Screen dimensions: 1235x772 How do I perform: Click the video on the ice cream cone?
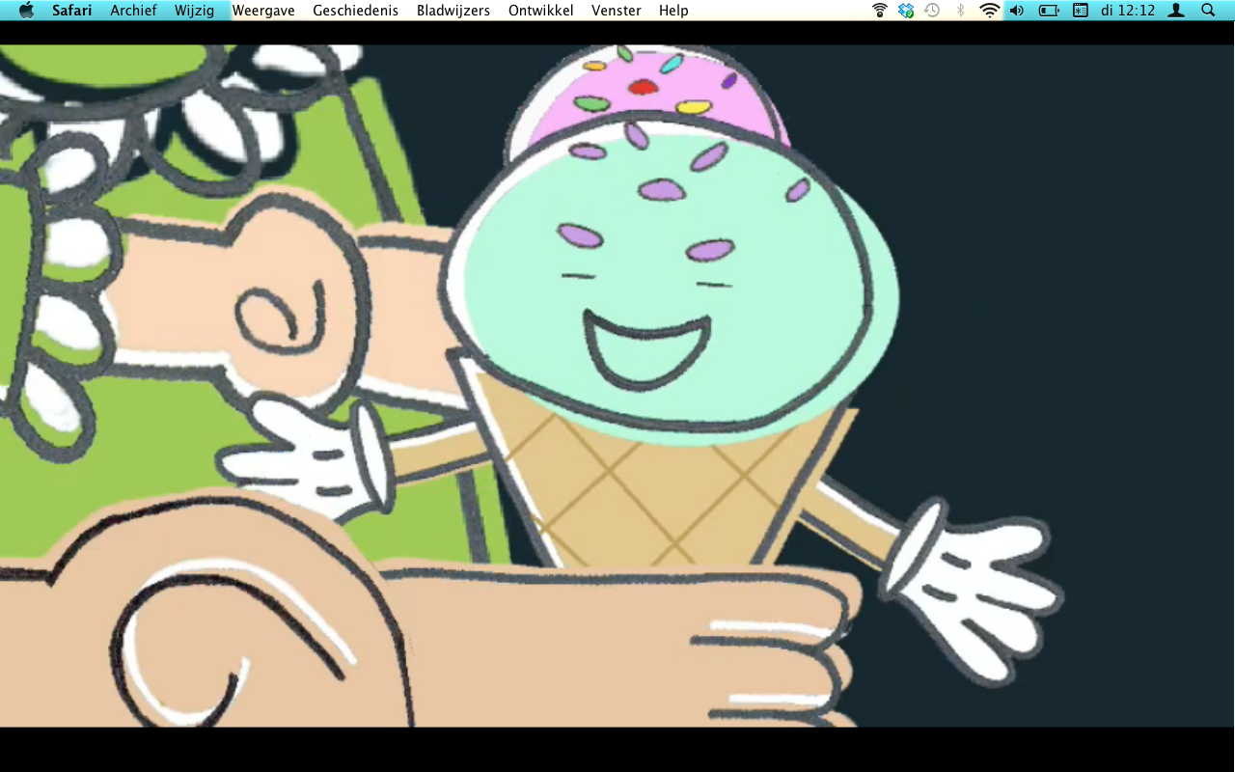pyautogui.click(x=617, y=386)
